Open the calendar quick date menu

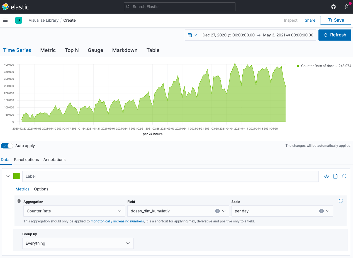[192, 35]
